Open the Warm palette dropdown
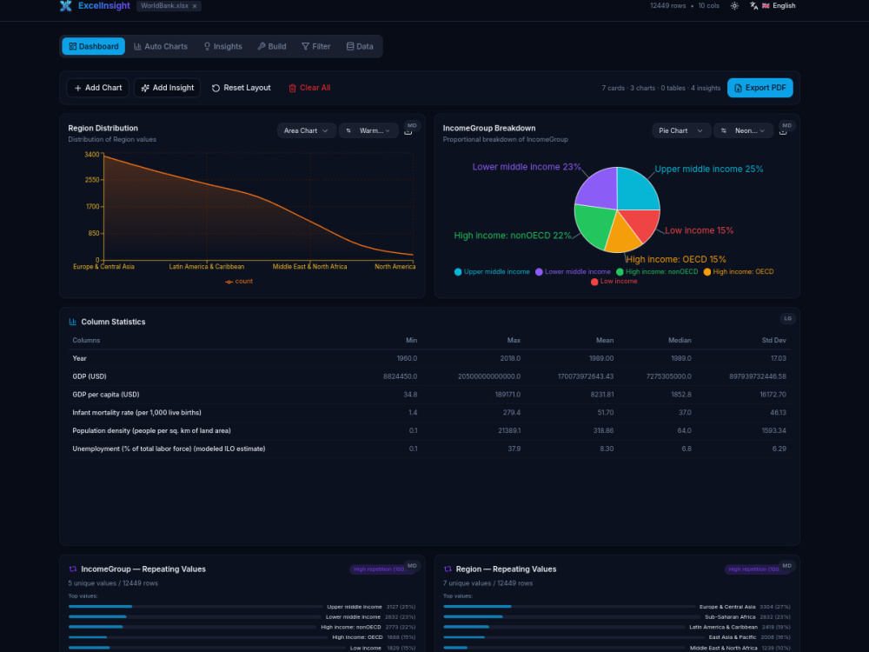This screenshot has width=869, height=652. click(368, 131)
